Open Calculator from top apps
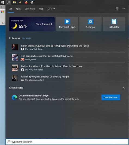This screenshot has width=129, height=145. coord(114,24)
